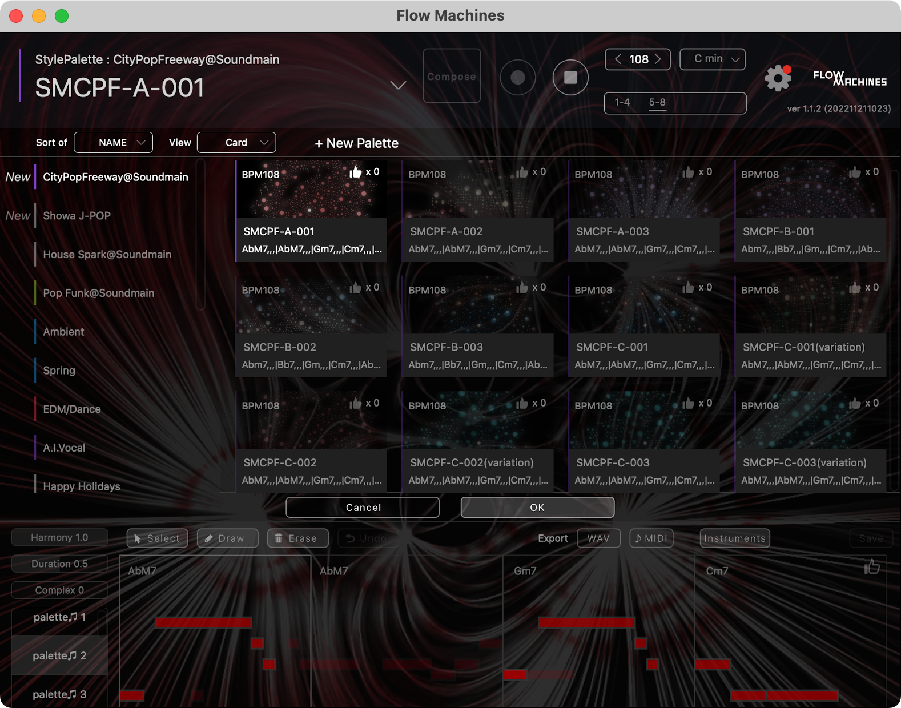
Task: Click the palette list scrollbar
Action: pyautogui.click(x=200, y=235)
